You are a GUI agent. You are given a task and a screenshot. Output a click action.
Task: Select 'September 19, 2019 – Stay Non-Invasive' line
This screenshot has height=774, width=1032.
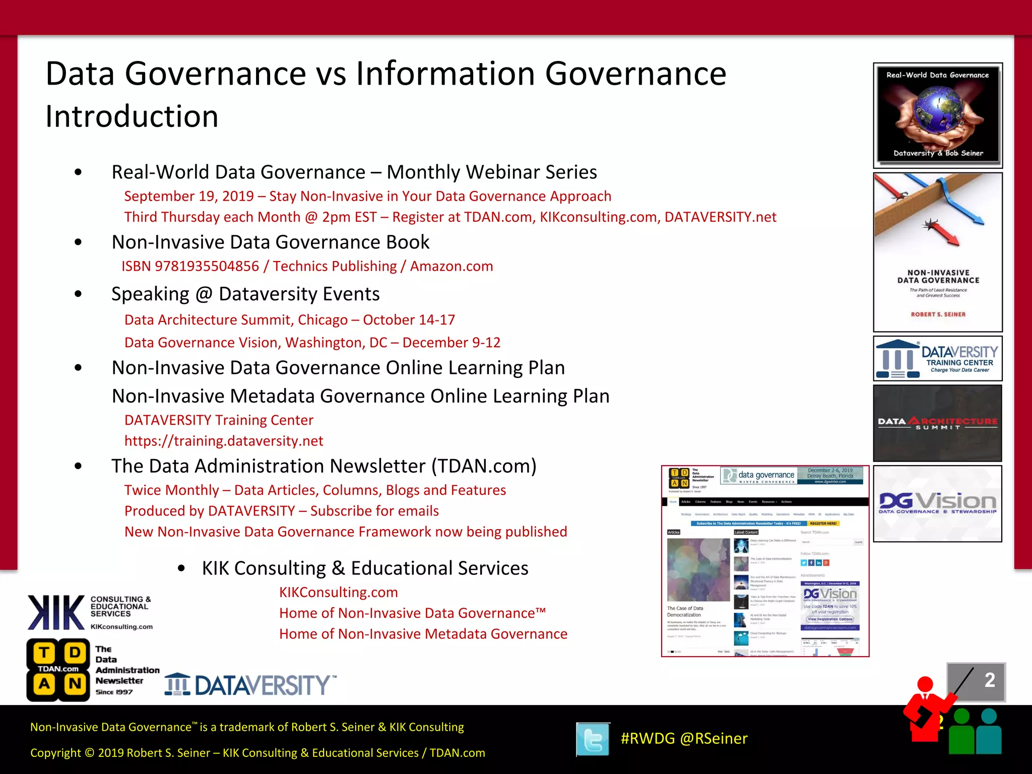pos(368,196)
